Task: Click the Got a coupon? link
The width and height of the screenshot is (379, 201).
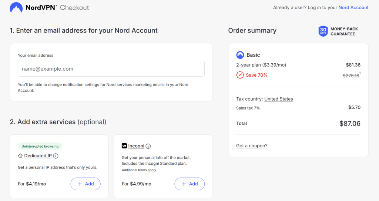Action: click(252, 145)
